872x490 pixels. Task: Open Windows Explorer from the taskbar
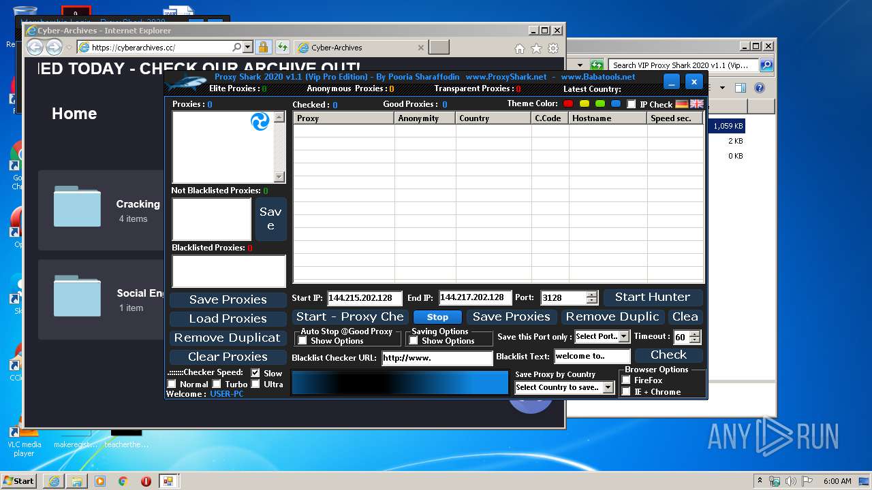point(77,481)
